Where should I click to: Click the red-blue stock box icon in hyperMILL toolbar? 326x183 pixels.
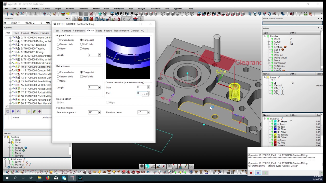[x=135, y=19]
